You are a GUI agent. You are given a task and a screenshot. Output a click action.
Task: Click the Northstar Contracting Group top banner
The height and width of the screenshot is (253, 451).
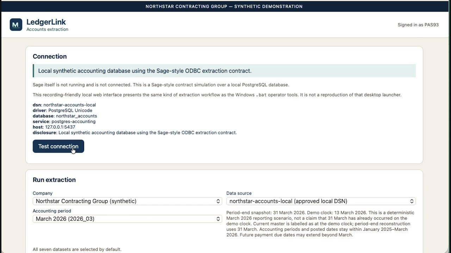[224, 6]
